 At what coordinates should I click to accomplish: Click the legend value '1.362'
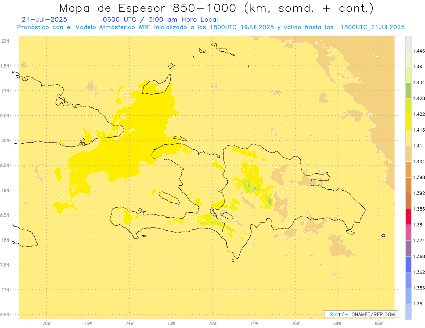tap(419, 272)
